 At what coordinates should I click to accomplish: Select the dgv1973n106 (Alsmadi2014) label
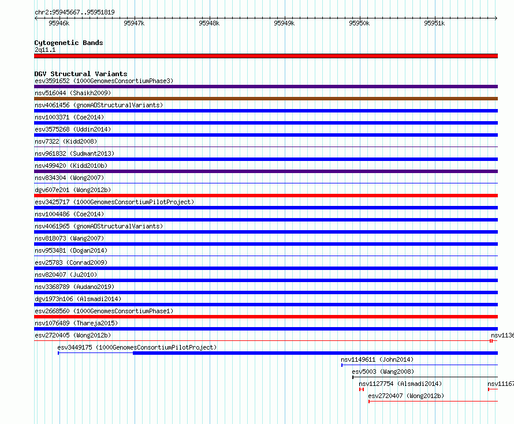pyautogui.click(x=78, y=299)
